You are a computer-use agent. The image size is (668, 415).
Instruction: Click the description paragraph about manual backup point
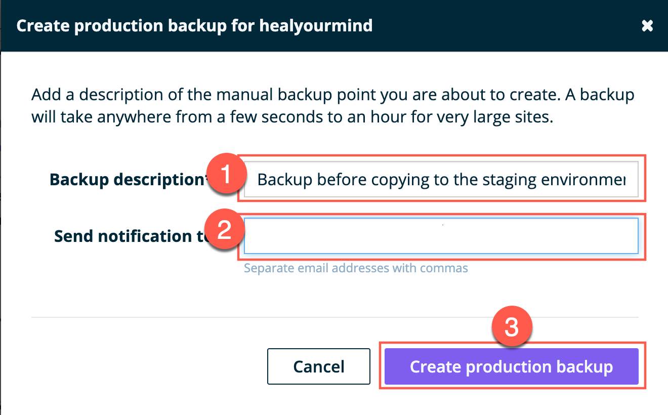[x=332, y=105]
